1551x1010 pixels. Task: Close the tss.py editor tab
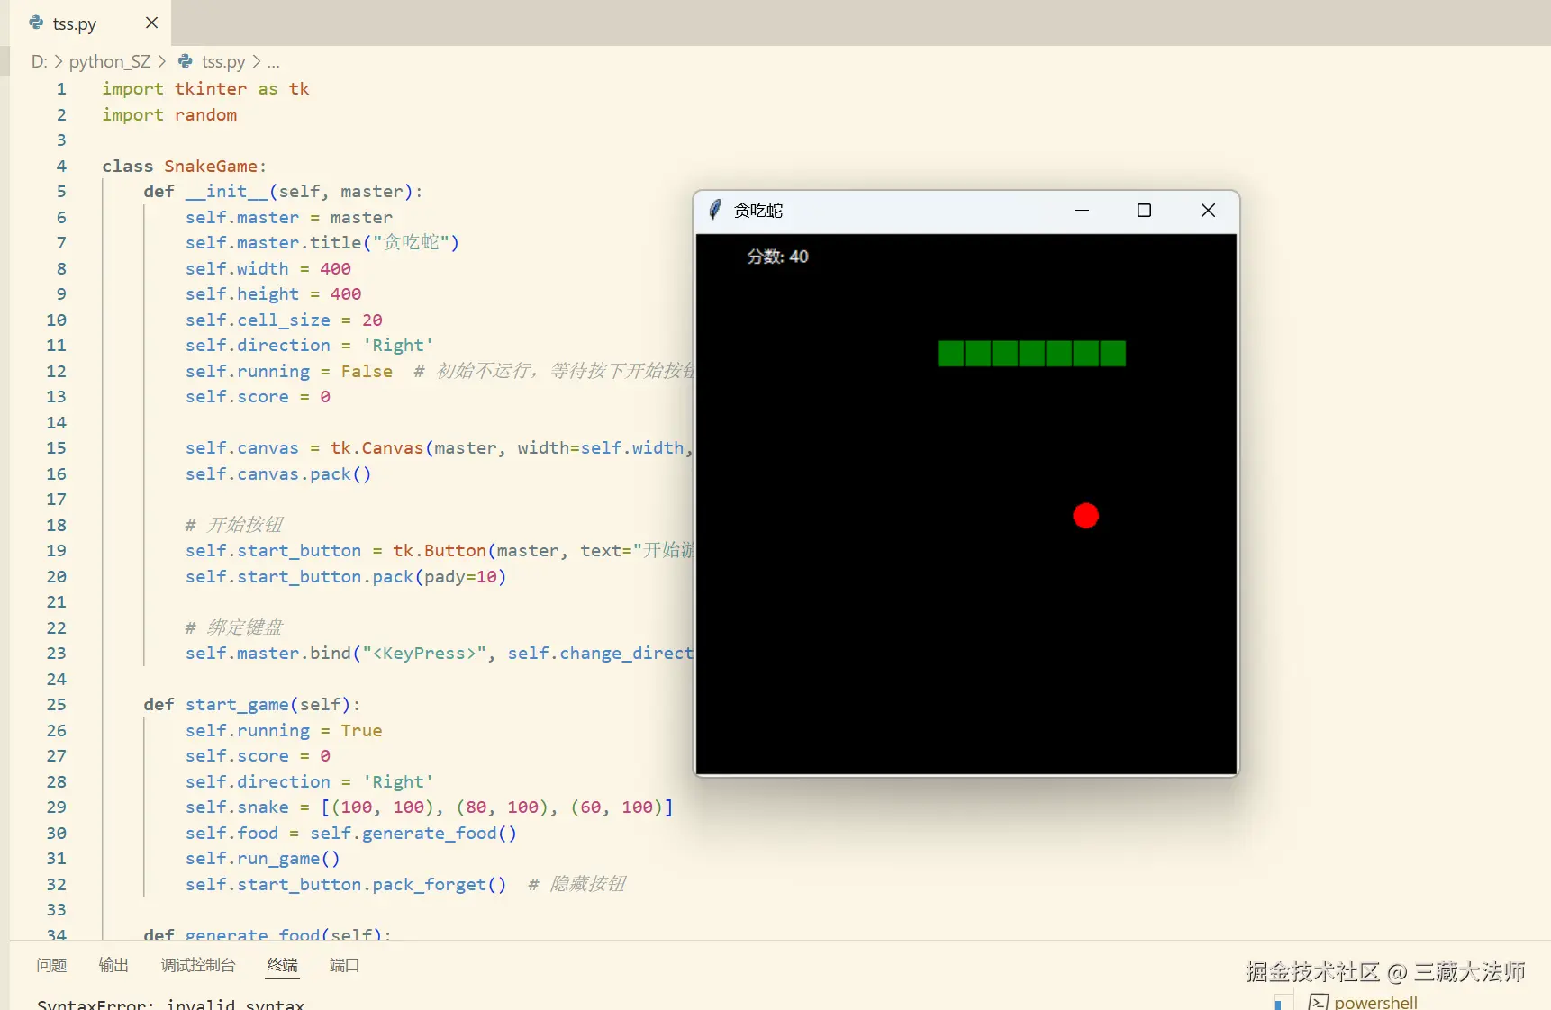tap(151, 23)
